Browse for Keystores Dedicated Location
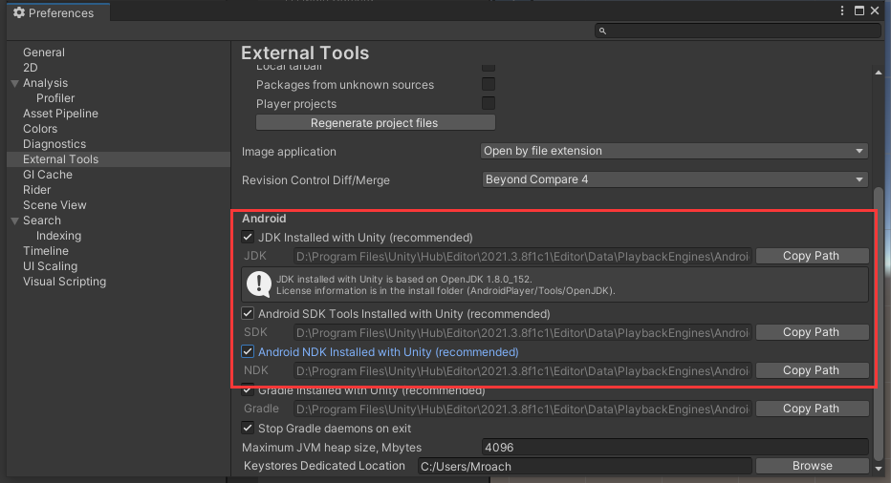The height and width of the screenshot is (483, 891). click(812, 466)
